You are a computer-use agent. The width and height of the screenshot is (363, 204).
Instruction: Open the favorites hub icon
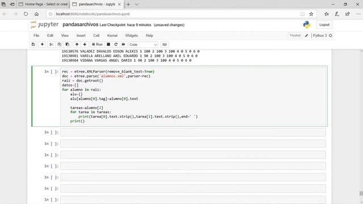pos(327,14)
